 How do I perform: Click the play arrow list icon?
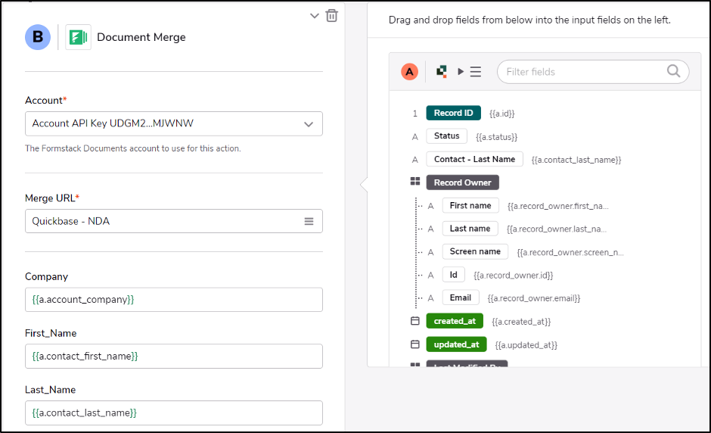pos(469,72)
